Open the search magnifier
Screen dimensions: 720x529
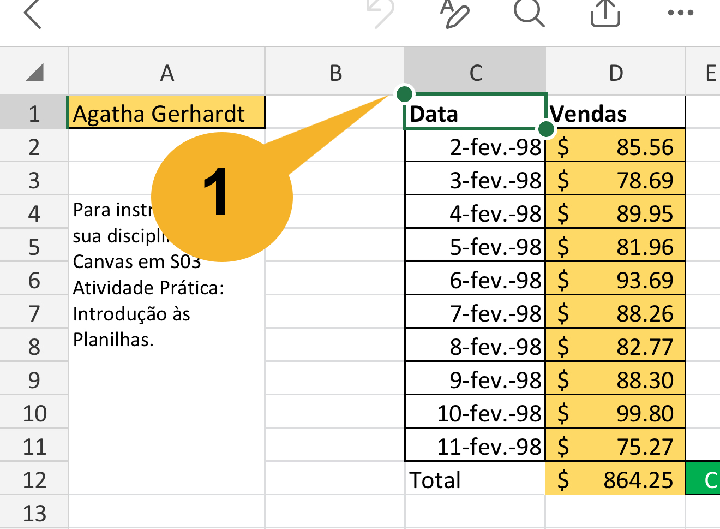(x=529, y=13)
